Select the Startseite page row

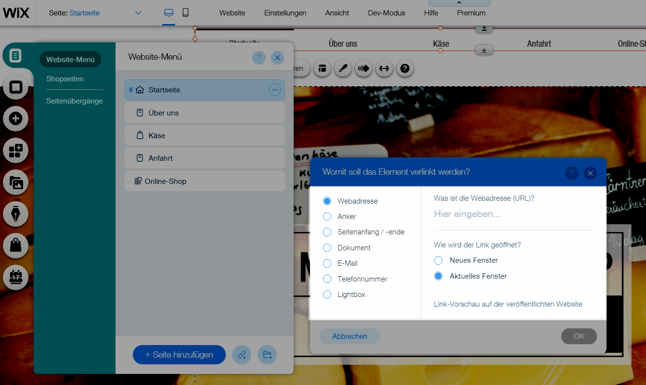click(x=205, y=90)
